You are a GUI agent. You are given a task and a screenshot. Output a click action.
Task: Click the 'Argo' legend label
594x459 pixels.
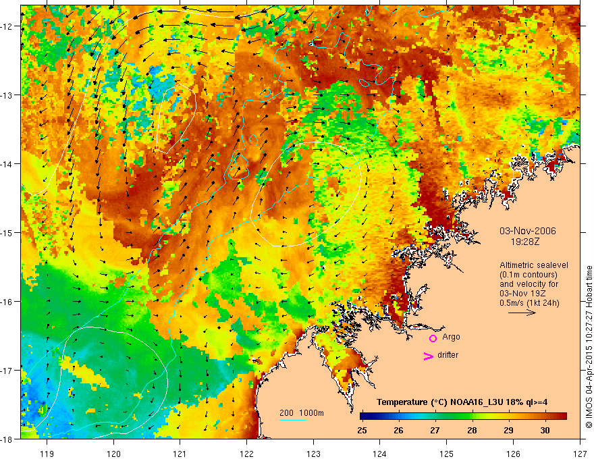[451, 337]
